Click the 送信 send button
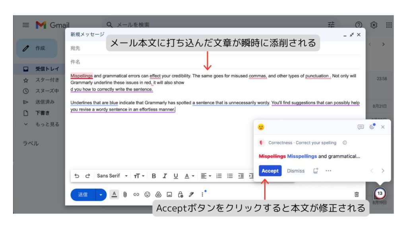The width and height of the screenshot is (407, 229). coord(83,194)
